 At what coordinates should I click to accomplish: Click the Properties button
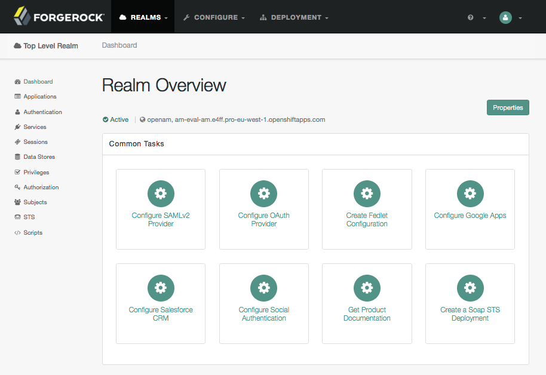(x=508, y=107)
